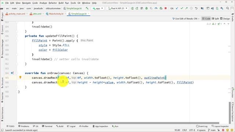
Task: Open the Build Variants side panel
Action: coord(2,114)
